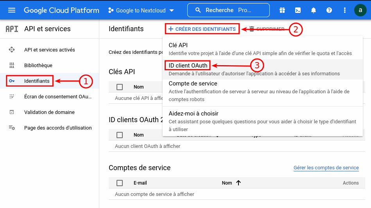Click the Bibliothèque library icon

pyautogui.click(x=12, y=65)
